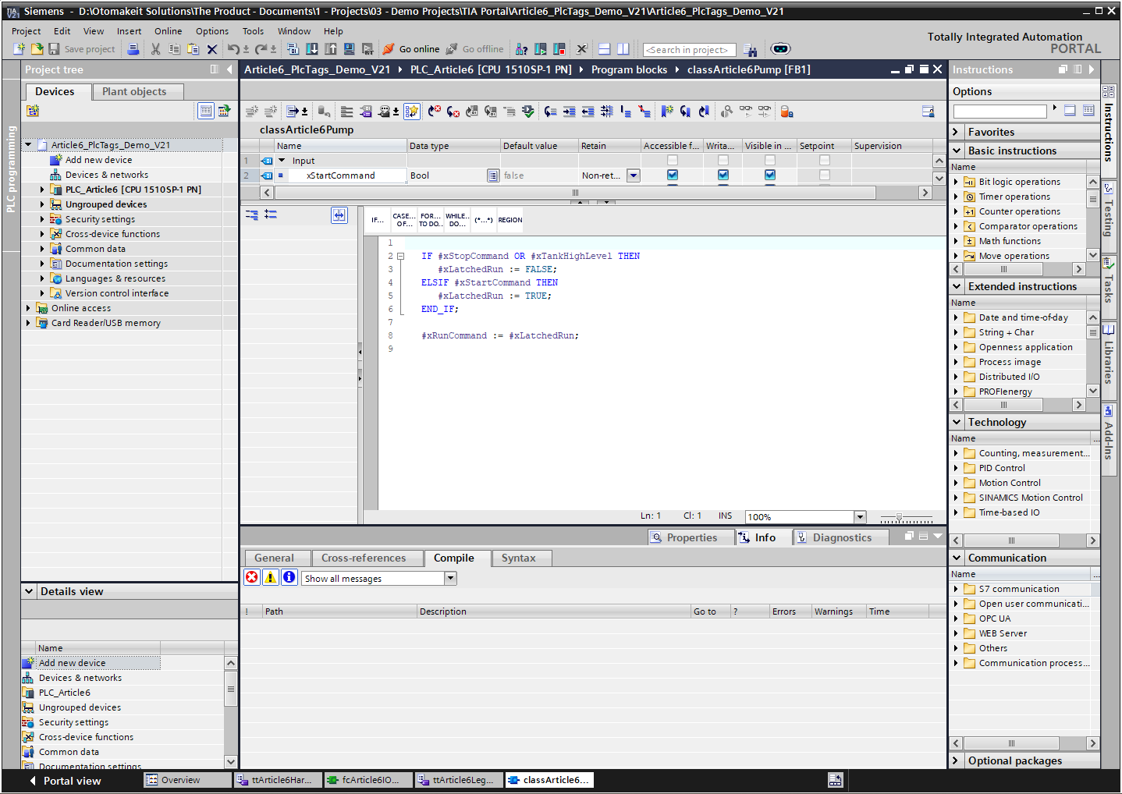Click Add new device in project tree
Viewport: 1122px width, 794px height.
pos(98,160)
